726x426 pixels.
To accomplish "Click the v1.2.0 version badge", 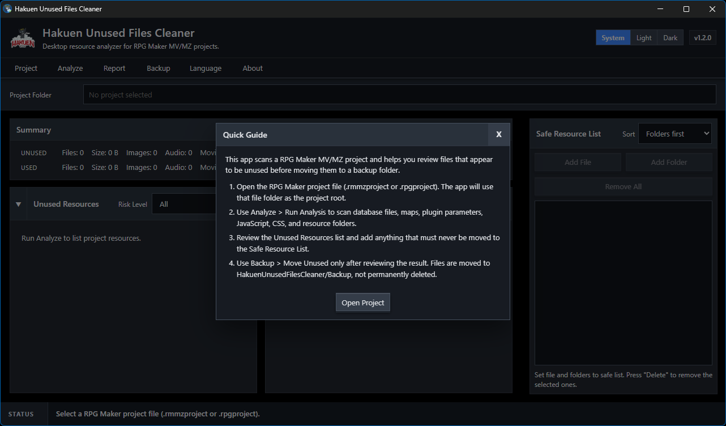I will point(703,38).
